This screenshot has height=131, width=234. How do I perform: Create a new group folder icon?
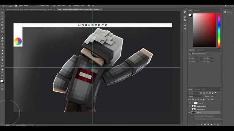(211, 124)
